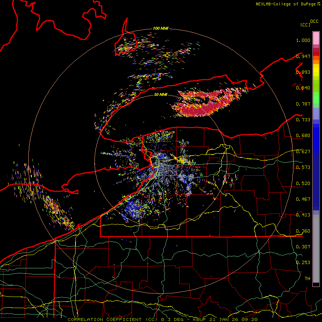Click the "TH" threshold label on legend
The width and height of the screenshot is (322, 322).
(307, 279)
